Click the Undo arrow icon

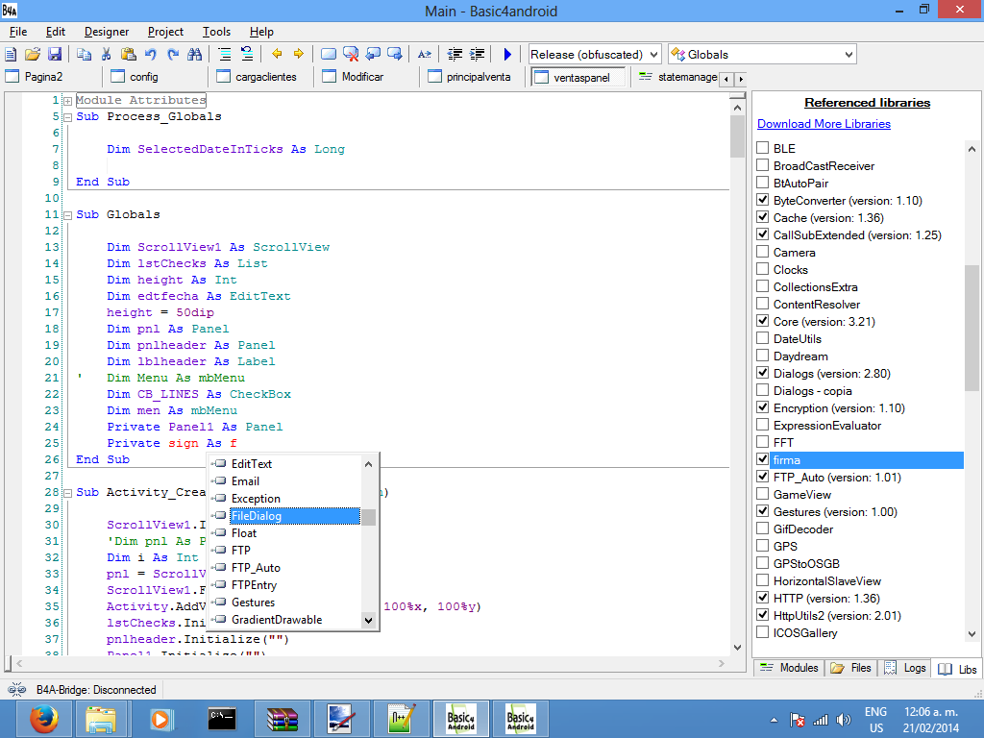point(151,54)
